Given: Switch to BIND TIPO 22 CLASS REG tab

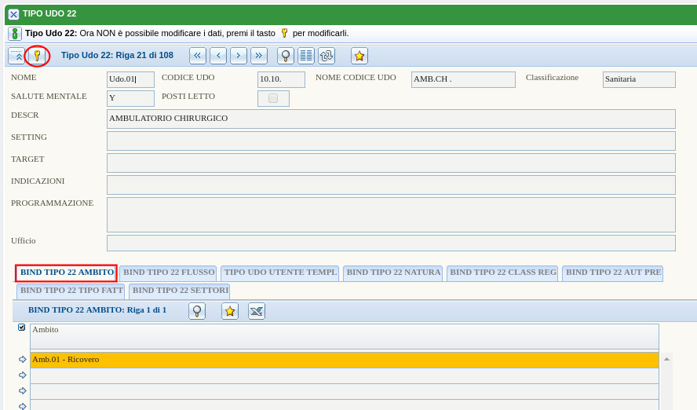Looking at the screenshot, I should (x=503, y=273).
